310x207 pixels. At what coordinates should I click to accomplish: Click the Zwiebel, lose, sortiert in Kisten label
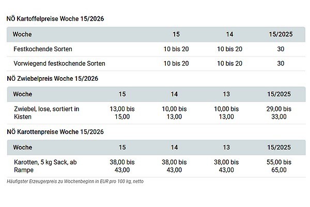46,113
